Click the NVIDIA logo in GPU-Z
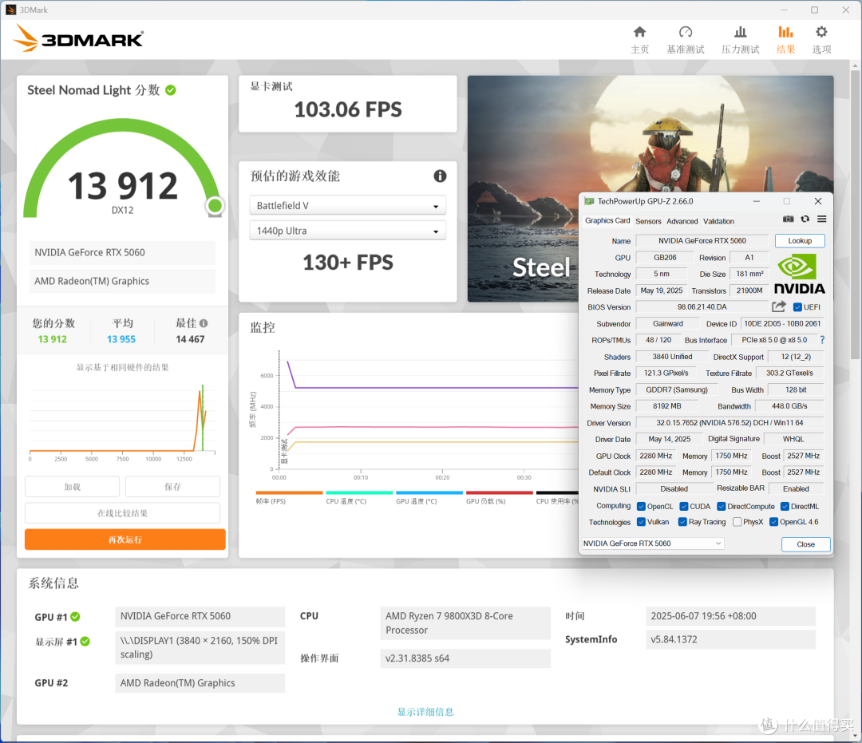The height and width of the screenshot is (743, 862). pos(799,273)
